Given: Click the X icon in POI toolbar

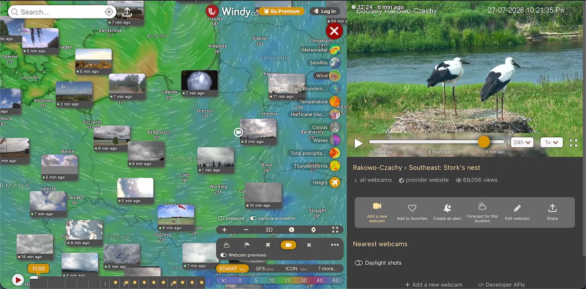Looking at the screenshot, I should [x=309, y=245].
